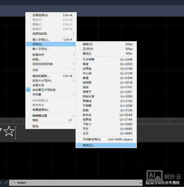The height and width of the screenshot is (187, 184).
Task: Insert the 正/负(P) plus-minus symbol
Action: [106, 49]
